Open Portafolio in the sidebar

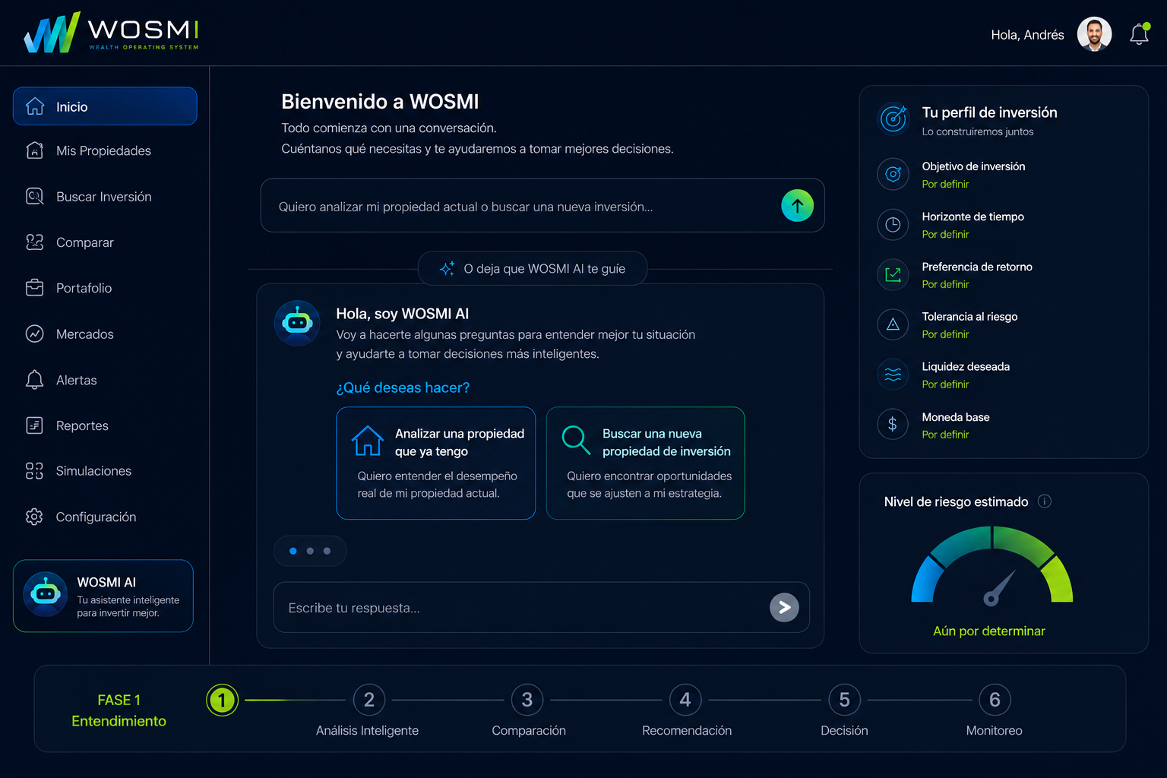click(x=105, y=288)
